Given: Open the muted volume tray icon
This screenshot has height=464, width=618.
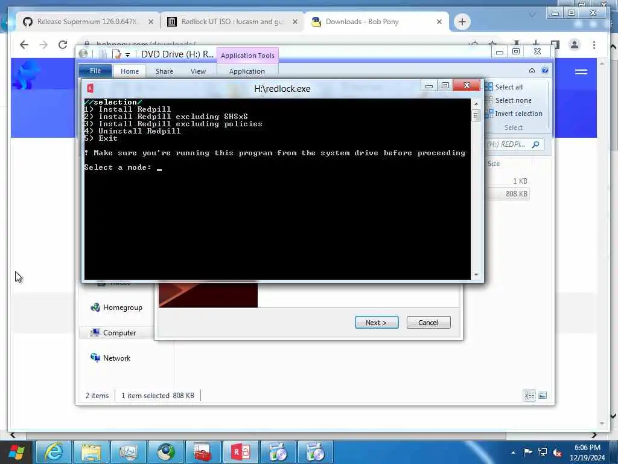Looking at the screenshot, I should click(557, 453).
